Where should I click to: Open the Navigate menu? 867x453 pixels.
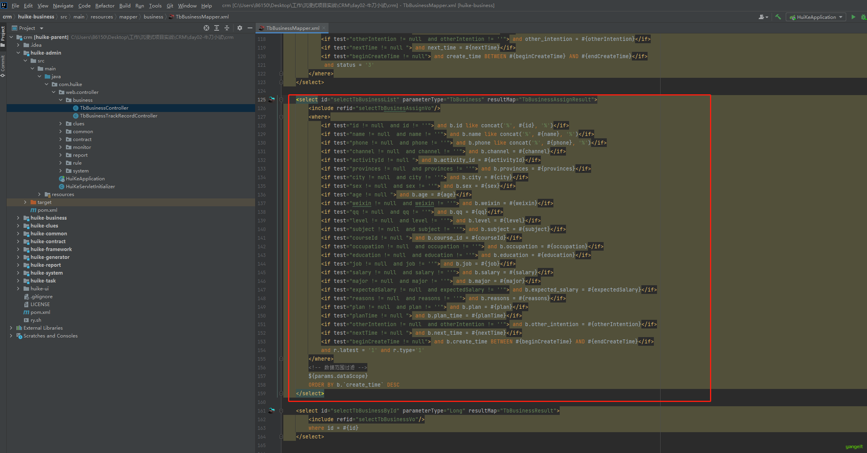63,6
